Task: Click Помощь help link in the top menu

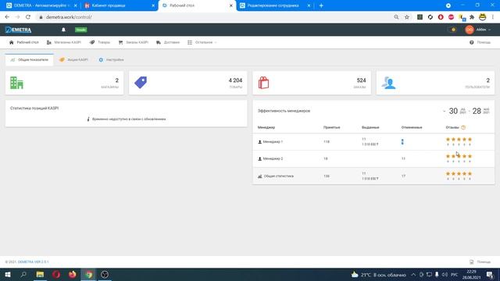Action: tap(480, 42)
